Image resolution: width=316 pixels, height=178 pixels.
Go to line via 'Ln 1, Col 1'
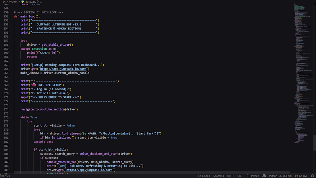point(204,176)
